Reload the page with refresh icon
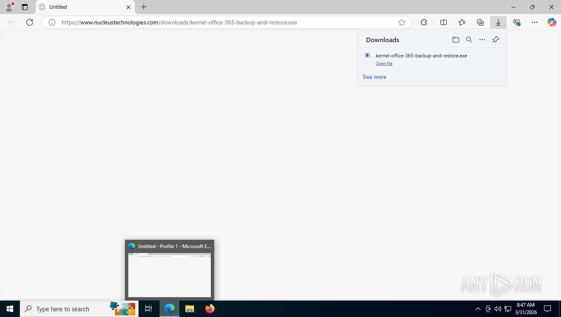This screenshot has width=561, height=317. point(30,22)
